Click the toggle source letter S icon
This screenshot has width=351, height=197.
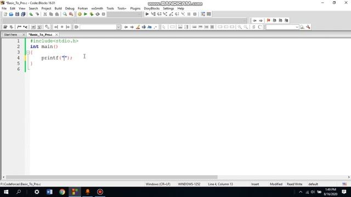[x=253, y=27]
